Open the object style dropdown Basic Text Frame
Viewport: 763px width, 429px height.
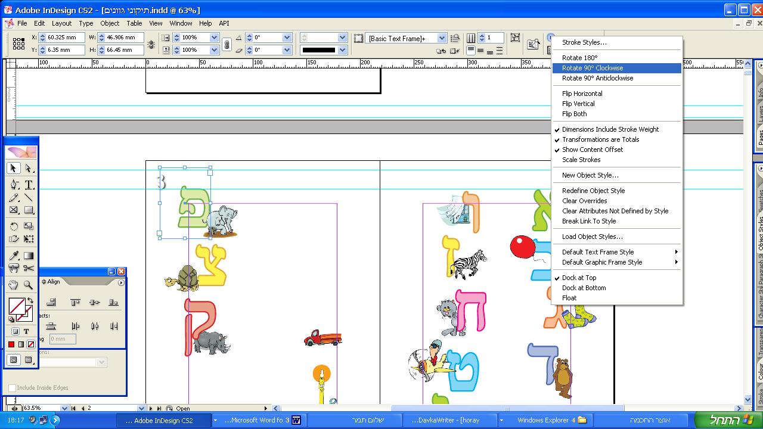[x=442, y=38]
